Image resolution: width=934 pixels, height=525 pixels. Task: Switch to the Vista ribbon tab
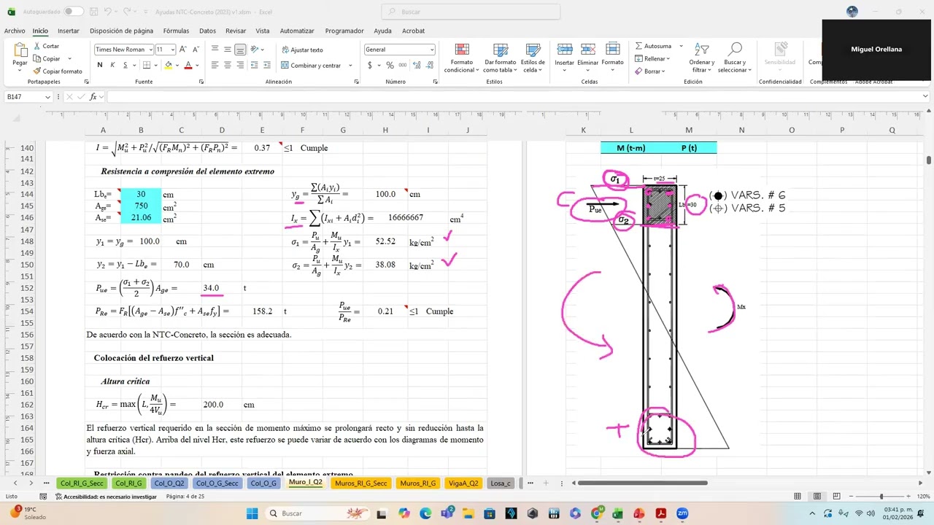tap(263, 31)
